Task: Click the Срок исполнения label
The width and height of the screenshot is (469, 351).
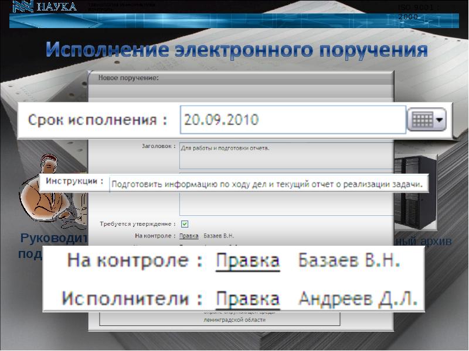Action: click(x=97, y=120)
